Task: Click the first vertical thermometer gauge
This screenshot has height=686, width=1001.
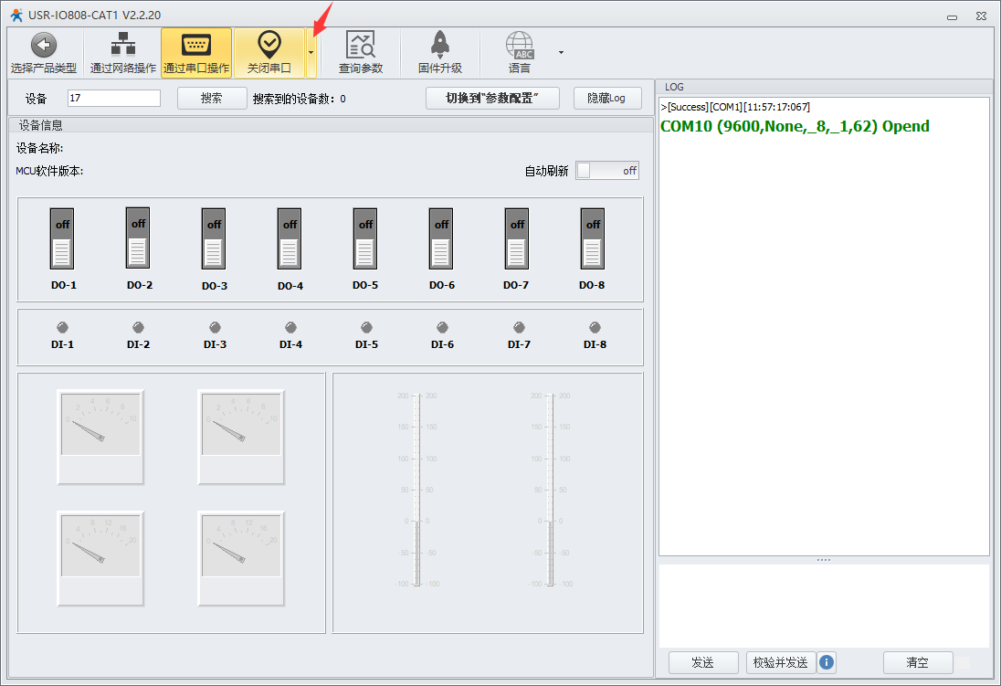Action: click(x=416, y=490)
